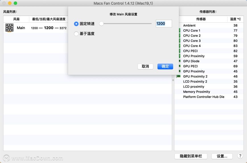Click the 1200 RPM input field

[164, 24]
